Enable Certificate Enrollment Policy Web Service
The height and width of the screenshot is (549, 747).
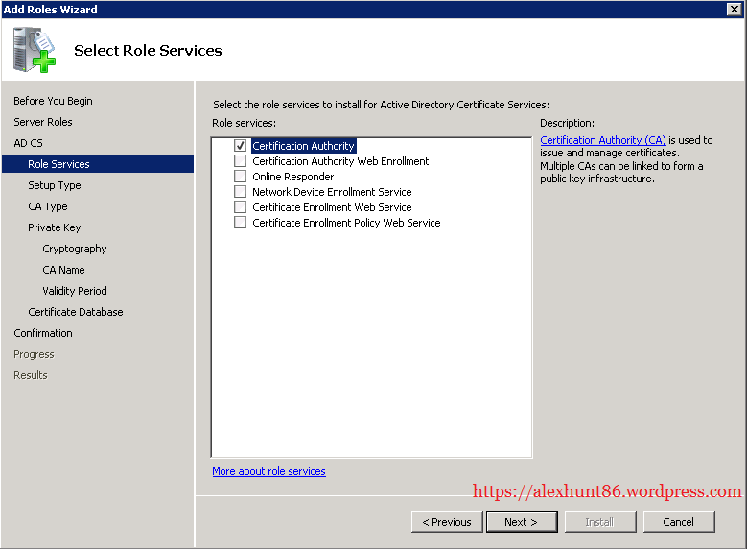[241, 223]
